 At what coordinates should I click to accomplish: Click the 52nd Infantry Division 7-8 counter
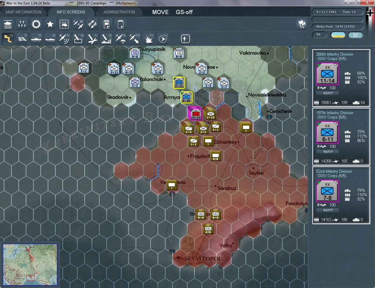pyautogui.click(x=327, y=191)
